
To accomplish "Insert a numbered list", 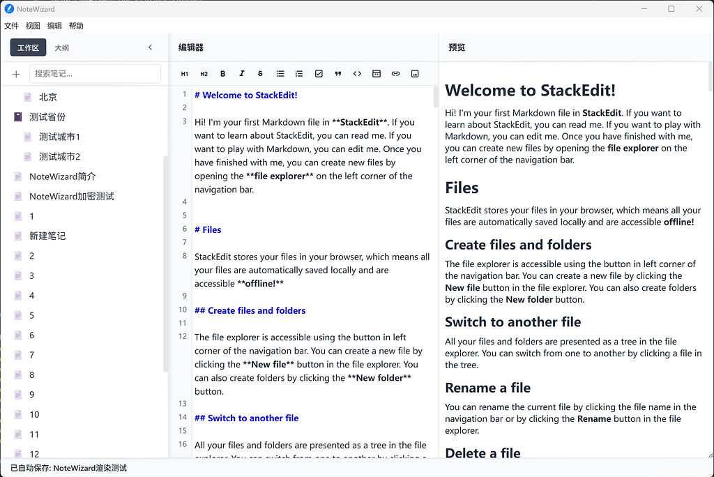I will click(299, 74).
